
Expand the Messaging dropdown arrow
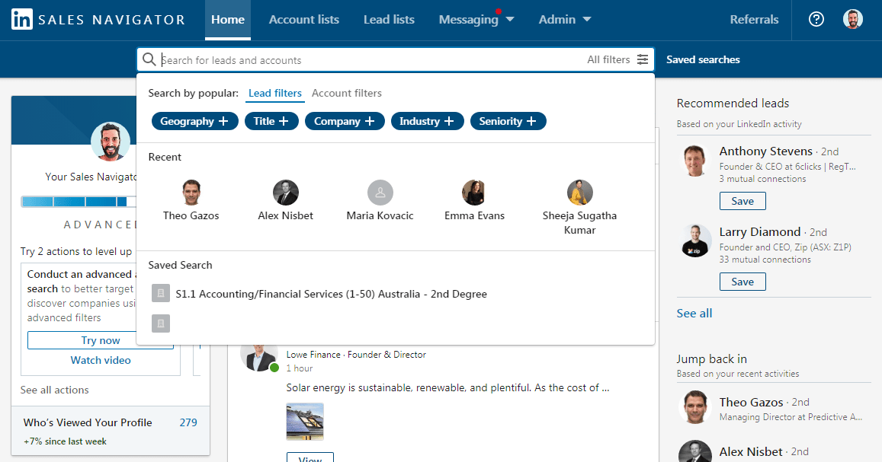[510, 20]
